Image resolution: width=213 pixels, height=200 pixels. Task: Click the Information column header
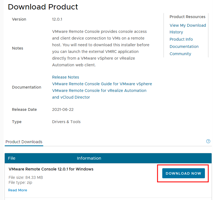point(89,158)
